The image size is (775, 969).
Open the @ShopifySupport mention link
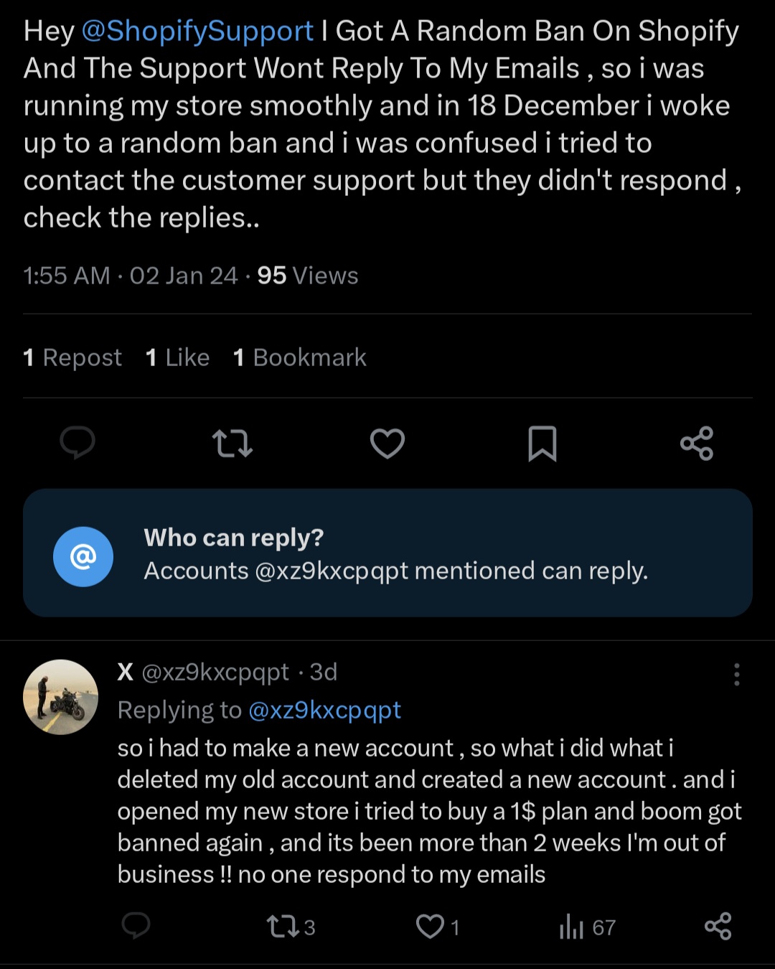pos(197,31)
